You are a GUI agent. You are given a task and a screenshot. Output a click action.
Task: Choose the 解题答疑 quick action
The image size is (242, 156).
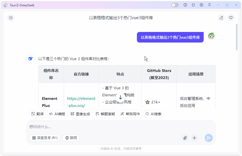point(106,114)
